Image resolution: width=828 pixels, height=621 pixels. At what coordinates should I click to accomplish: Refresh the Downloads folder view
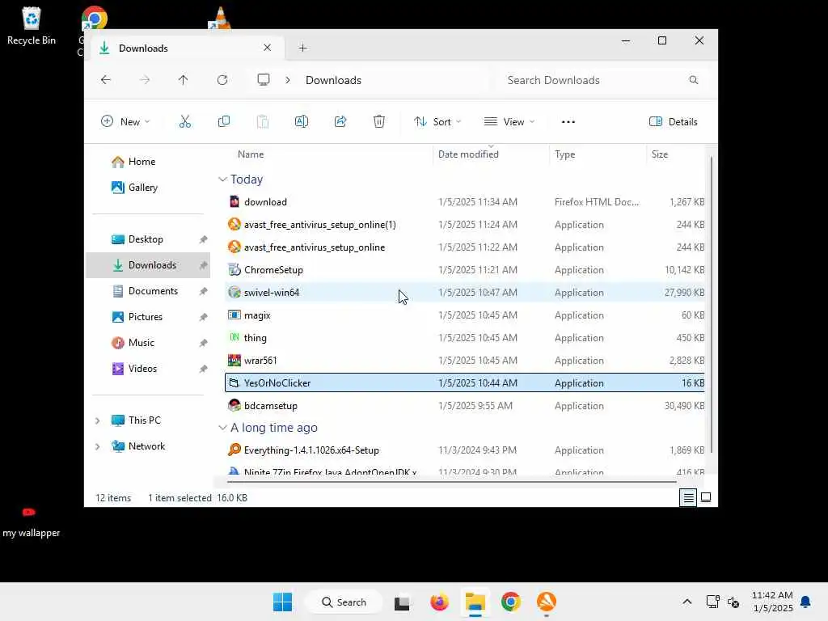click(222, 80)
